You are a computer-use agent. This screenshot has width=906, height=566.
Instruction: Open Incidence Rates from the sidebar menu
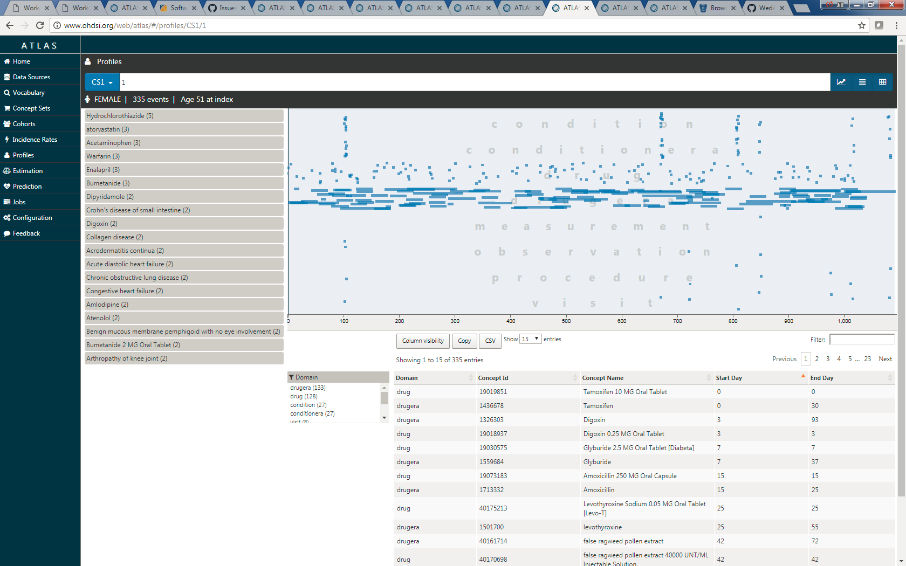click(35, 140)
